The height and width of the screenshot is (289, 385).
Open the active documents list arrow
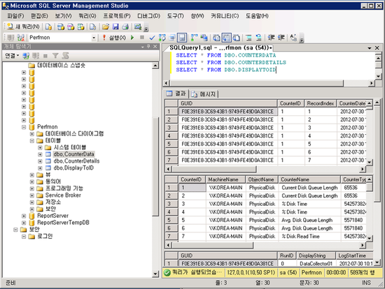[370, 48]
